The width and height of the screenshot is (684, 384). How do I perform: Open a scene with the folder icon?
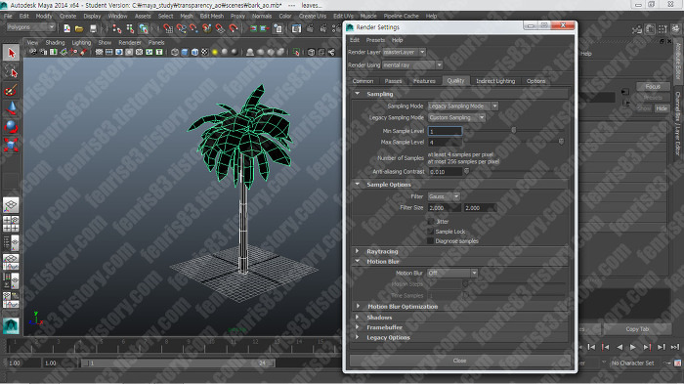click(x=79, y=28)
